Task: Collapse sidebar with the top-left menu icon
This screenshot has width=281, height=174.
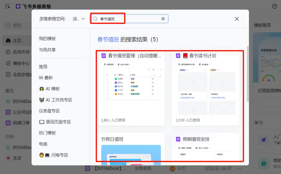Action: click(x=7, y=7)
